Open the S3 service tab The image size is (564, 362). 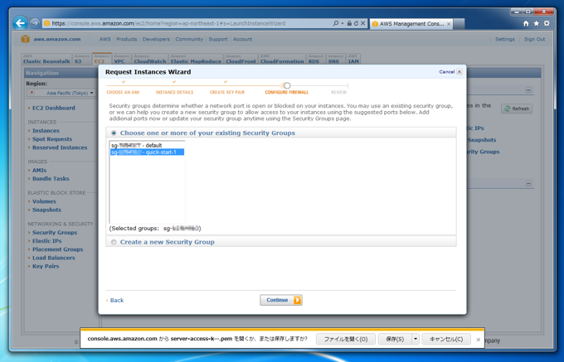coord(82,59)
